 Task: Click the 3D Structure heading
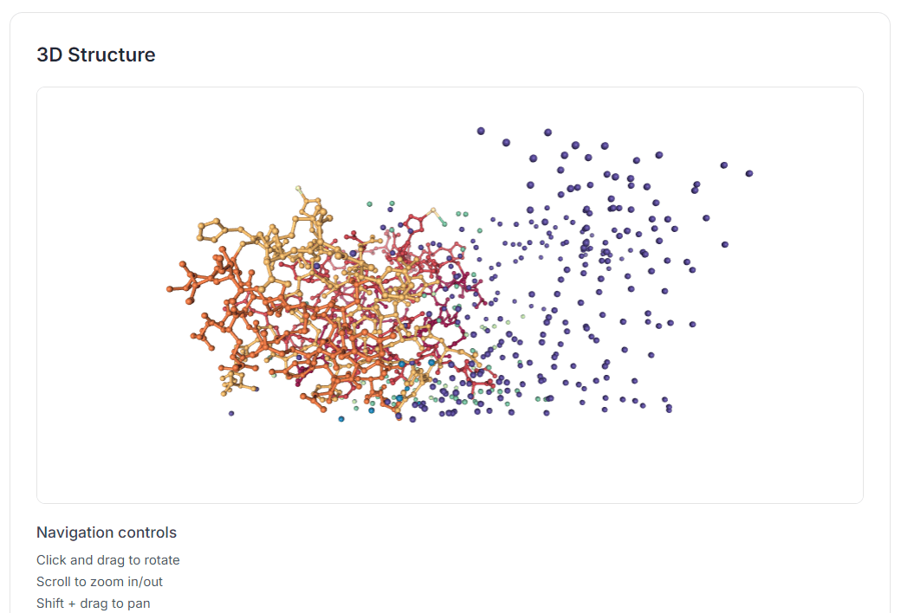pos(96,55)
